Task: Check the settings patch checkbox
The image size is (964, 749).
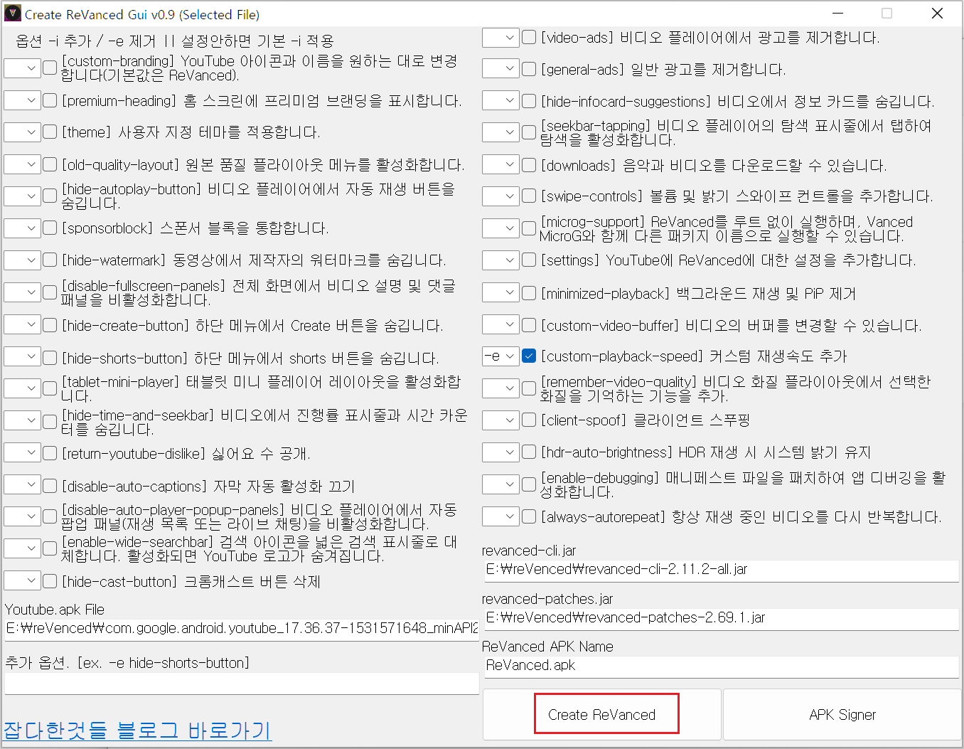Action: click(x=529, y=260)
